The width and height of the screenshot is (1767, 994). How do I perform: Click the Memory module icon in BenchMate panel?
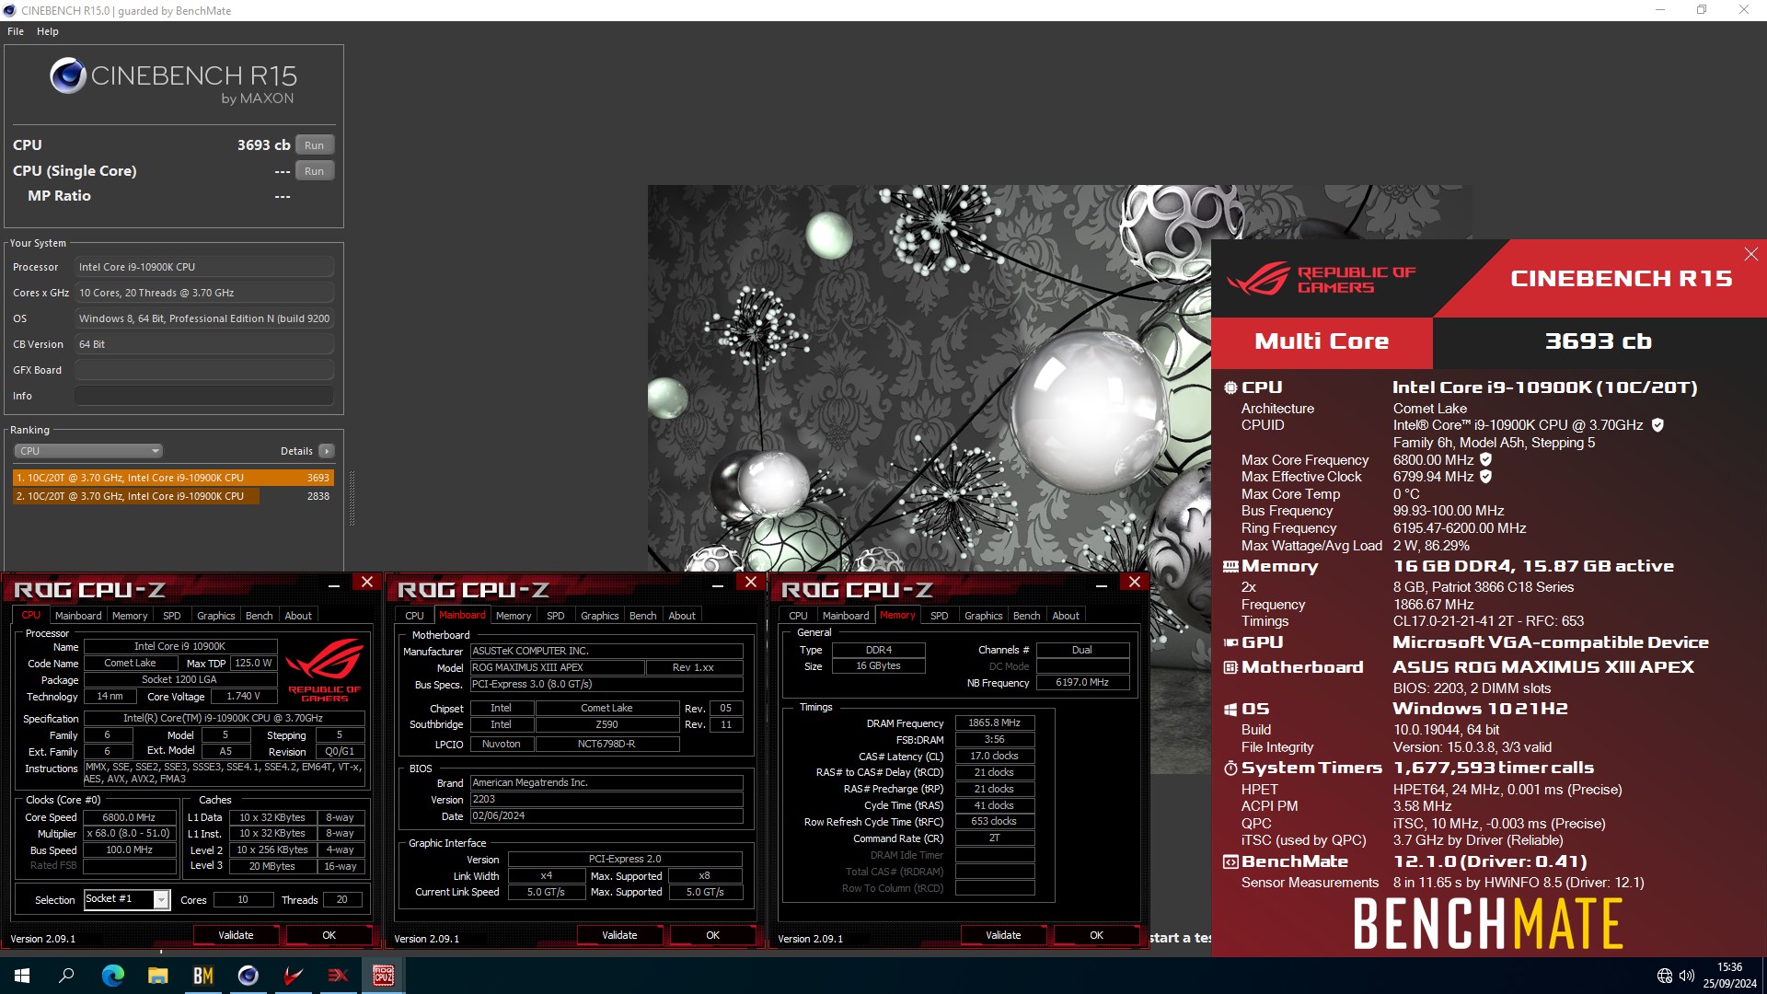[1230, 566]
